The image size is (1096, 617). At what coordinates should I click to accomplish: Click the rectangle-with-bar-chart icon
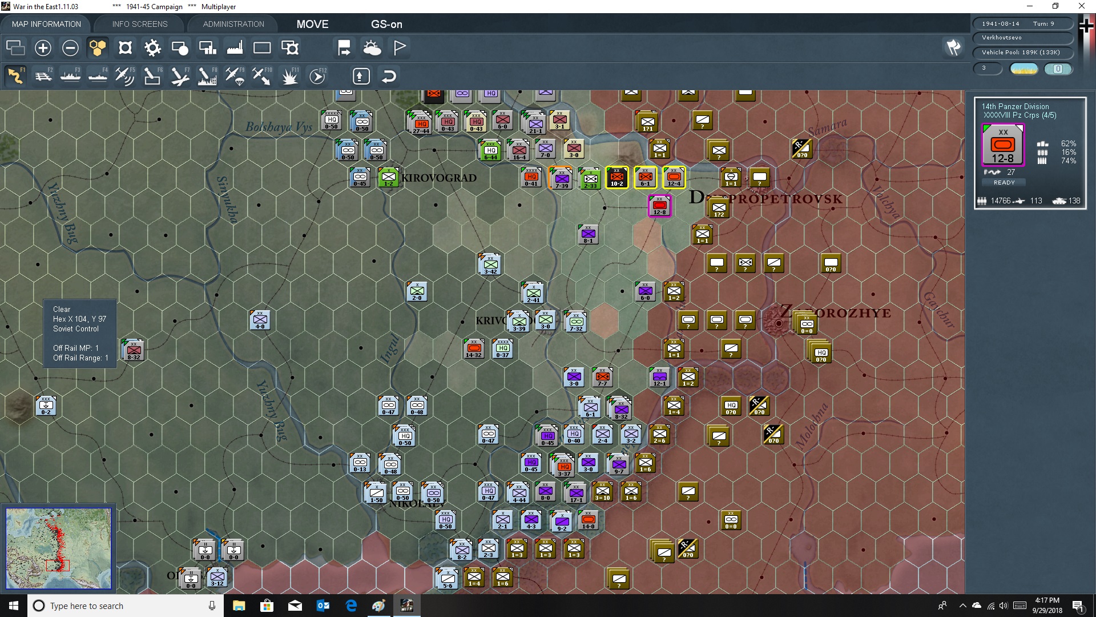(207, 48)
